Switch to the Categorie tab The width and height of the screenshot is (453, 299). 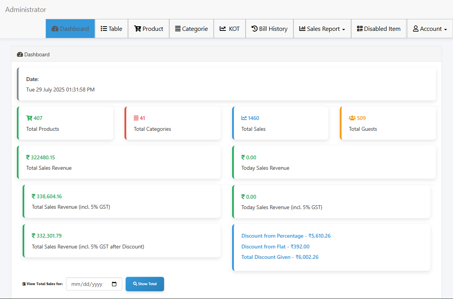tap(191, 29)
